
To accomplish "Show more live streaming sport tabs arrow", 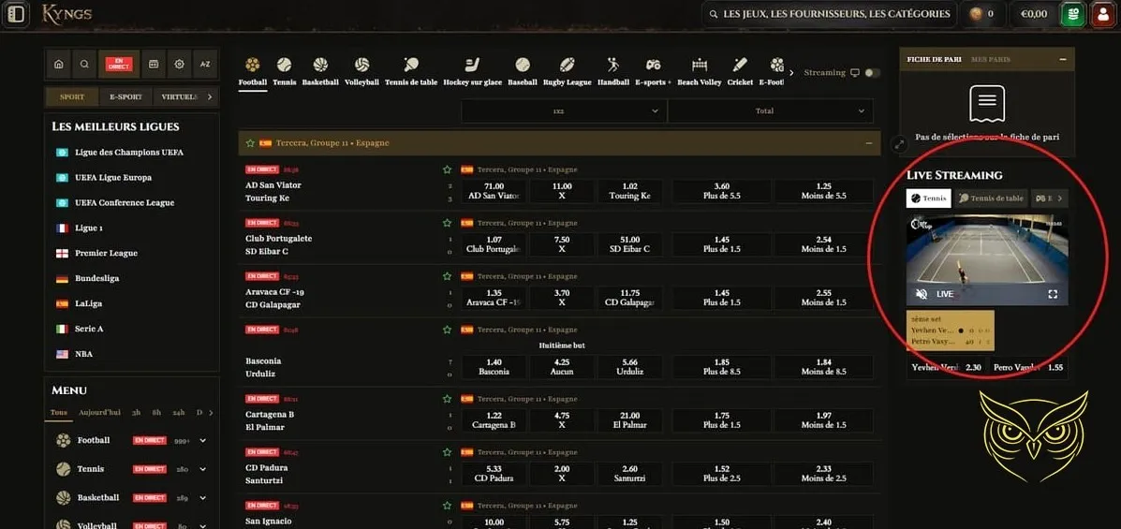I will (1060, 198).
